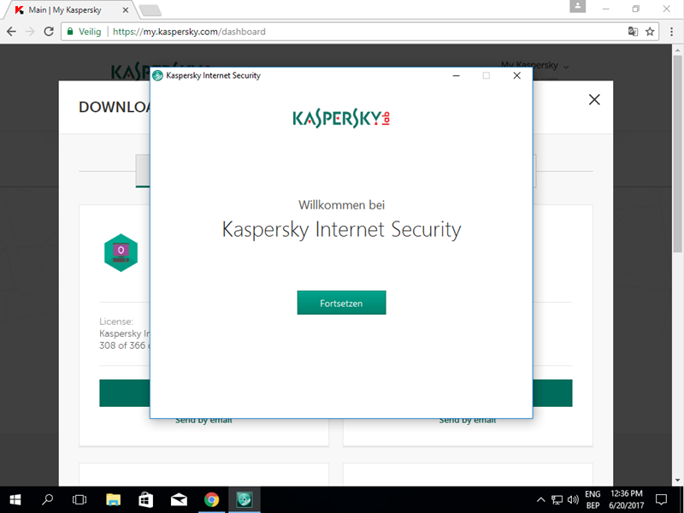Go back using the browser back arrow

click(x=11, y=32)
